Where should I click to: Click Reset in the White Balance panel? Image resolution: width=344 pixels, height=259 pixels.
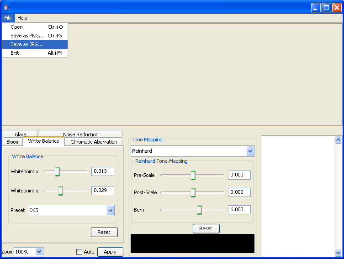click(104, 232)
